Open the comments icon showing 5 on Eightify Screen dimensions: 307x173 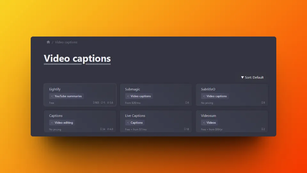coord(102,103)
